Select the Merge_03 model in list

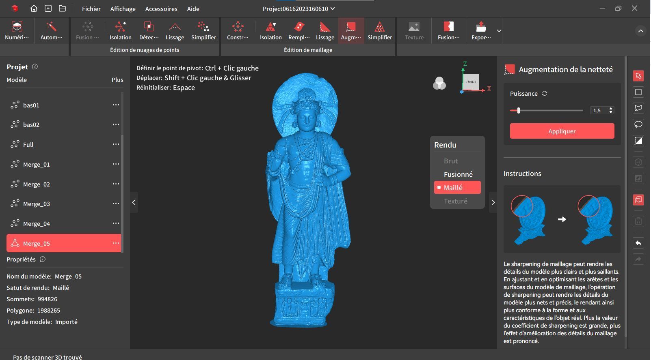click(x=64, y=204)
